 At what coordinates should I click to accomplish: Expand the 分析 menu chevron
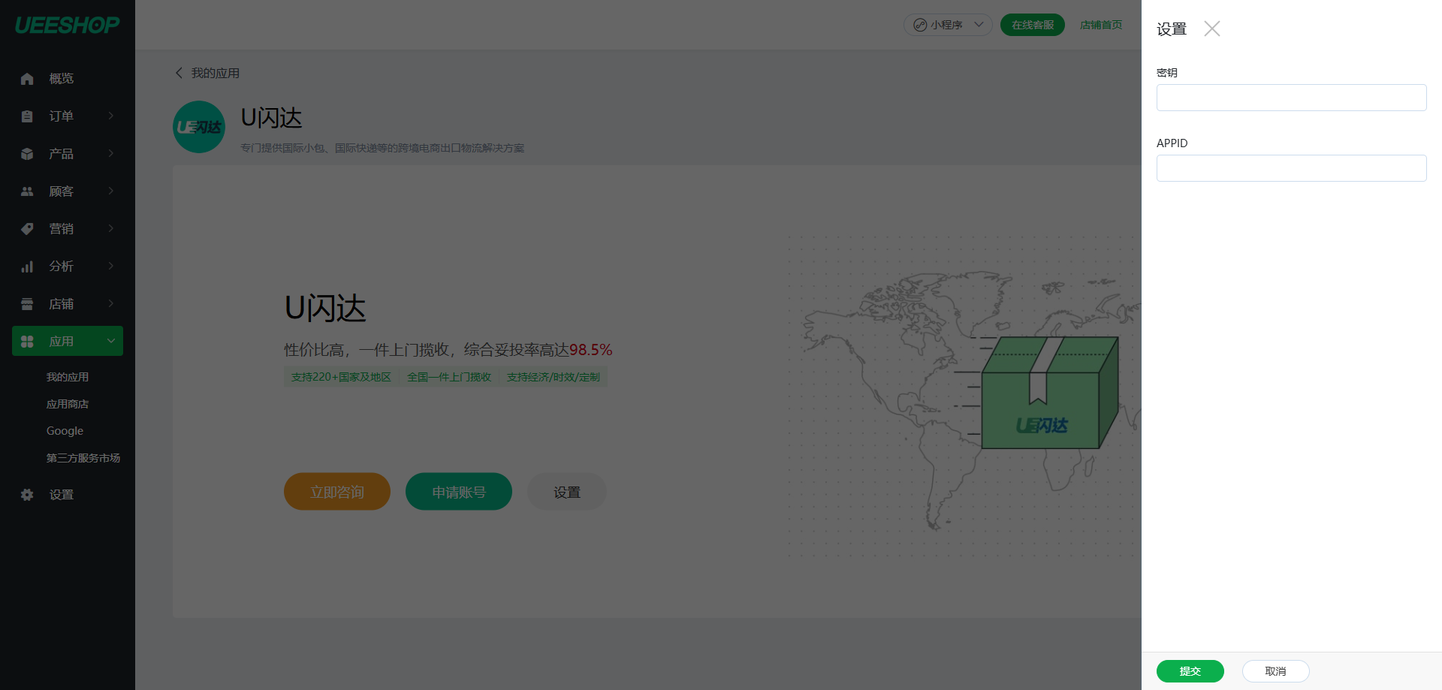[x=111, y=266]
